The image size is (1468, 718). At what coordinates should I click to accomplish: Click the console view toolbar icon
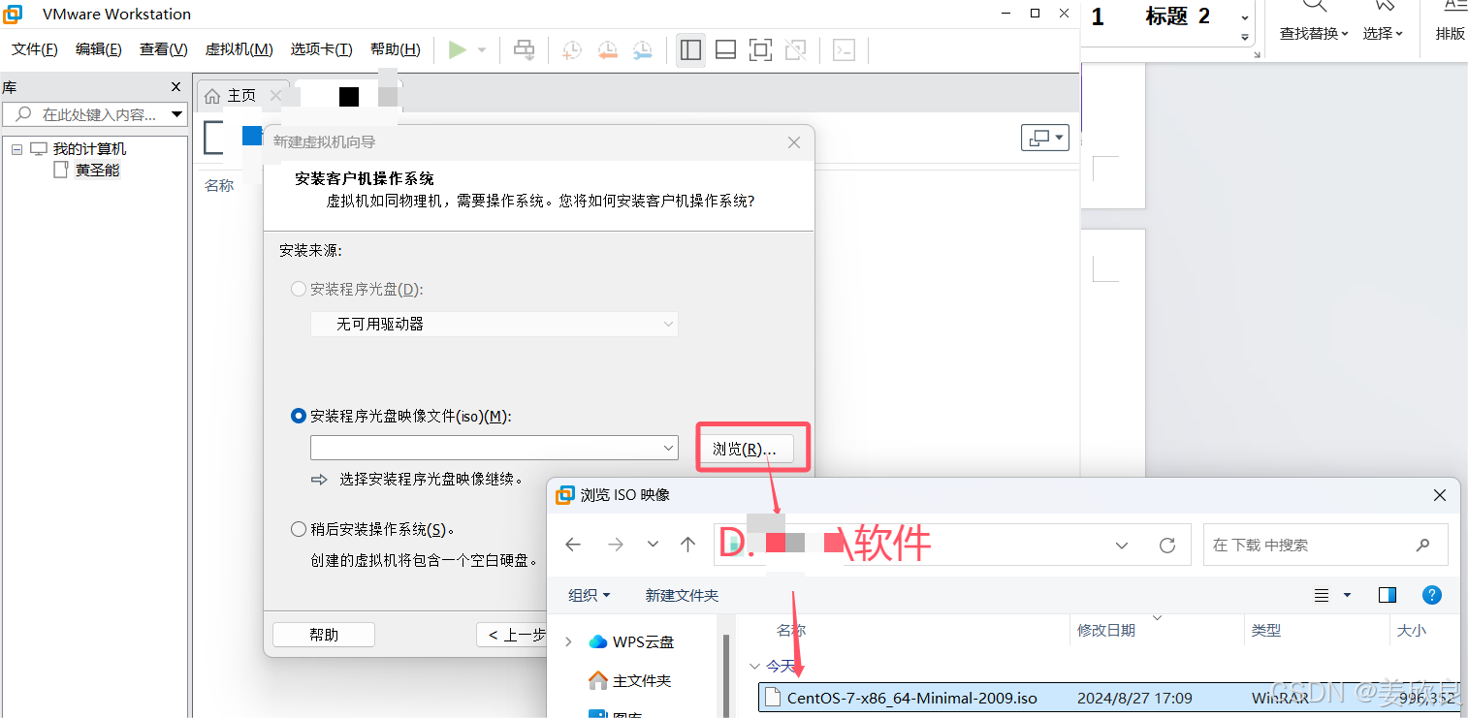pyautogui.click(x=844, y=49)
